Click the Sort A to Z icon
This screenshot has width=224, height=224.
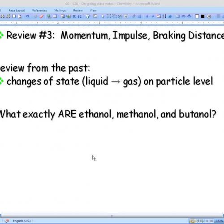pos(164,17)
